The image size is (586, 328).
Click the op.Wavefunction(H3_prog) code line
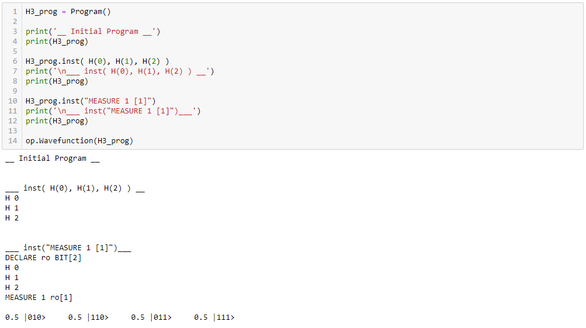coord(79,141)
